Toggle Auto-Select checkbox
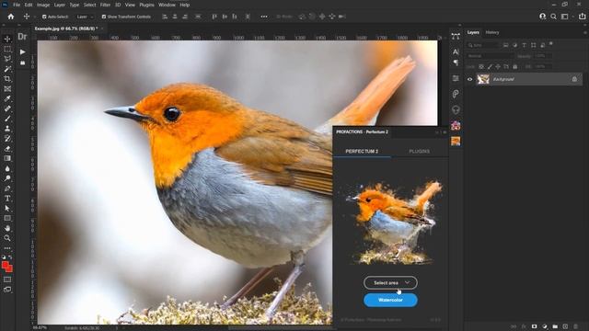 44,17
